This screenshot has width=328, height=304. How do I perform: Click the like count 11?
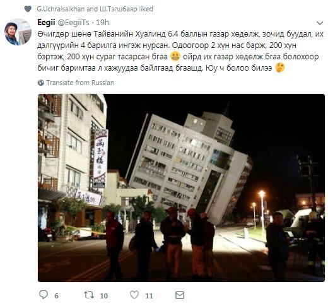point(149,296)
